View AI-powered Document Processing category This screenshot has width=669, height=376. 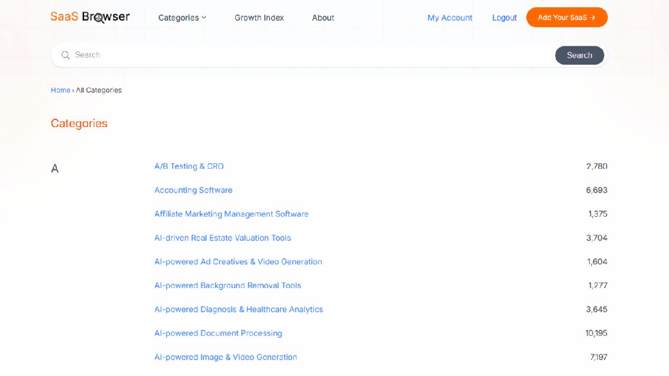click(x=218, y=333)
